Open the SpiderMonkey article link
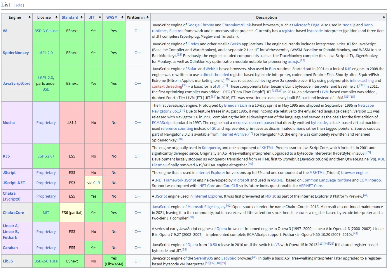Screen dimensions: 387x268 [16, 53]
